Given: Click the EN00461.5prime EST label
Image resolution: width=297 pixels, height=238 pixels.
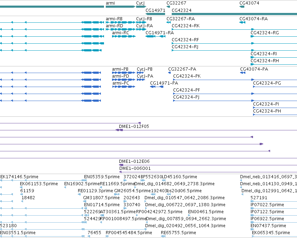Looking at the screenshot, I should pos(206,212).
